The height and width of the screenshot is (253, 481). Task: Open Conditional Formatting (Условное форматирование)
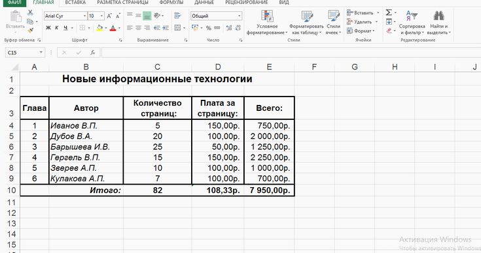tap(267, 22)
